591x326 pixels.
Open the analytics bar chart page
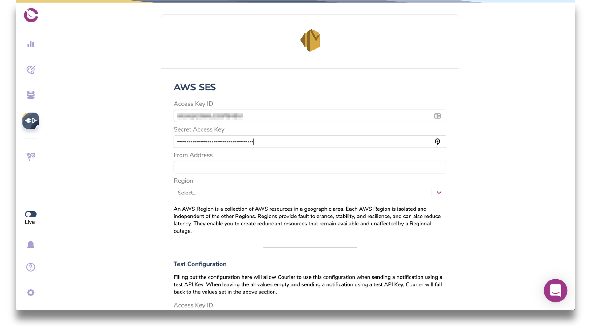pyautogui.click(x=31, y=44)
